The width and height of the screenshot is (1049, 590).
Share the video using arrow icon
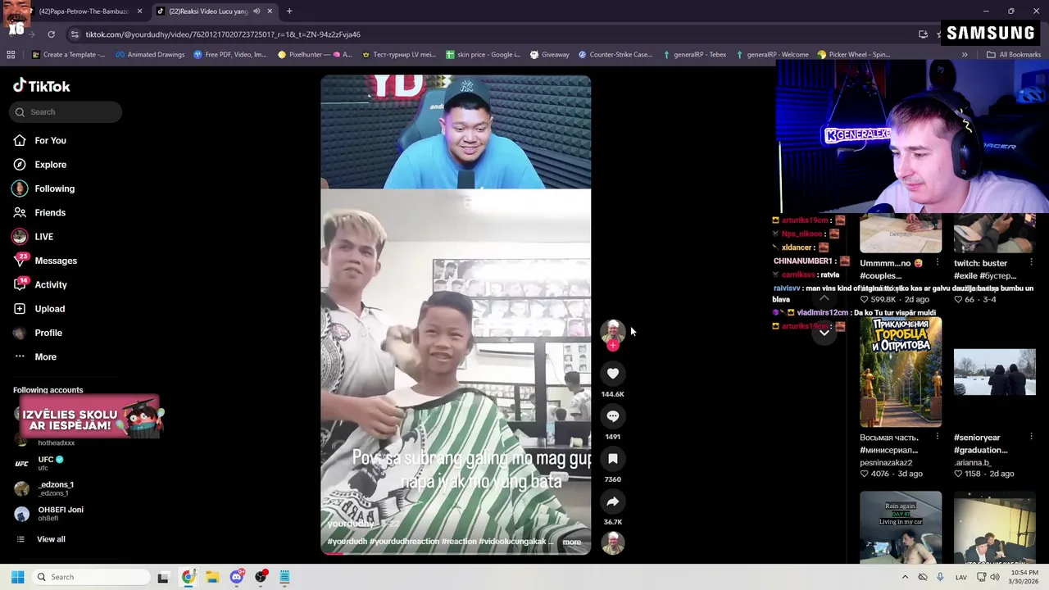coord(613,501)
